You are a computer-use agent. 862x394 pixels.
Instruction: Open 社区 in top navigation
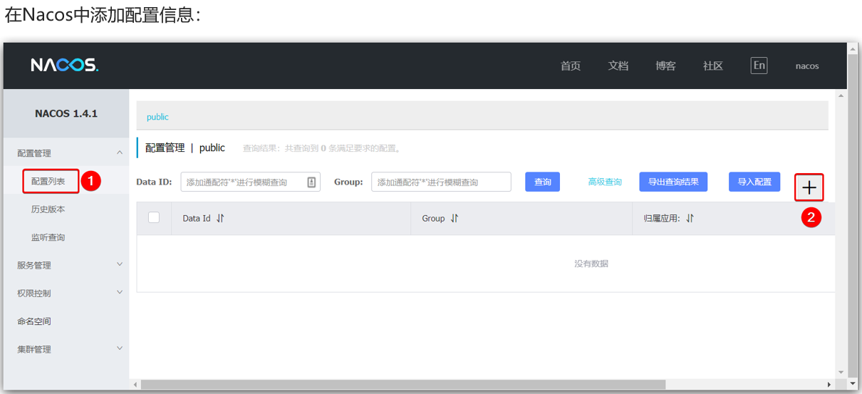click(713, 66)
